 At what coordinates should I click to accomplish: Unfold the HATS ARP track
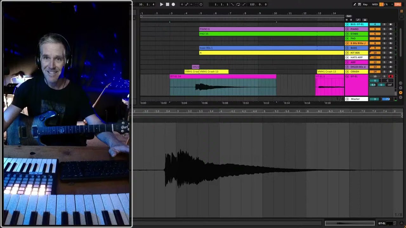[347, 58]
